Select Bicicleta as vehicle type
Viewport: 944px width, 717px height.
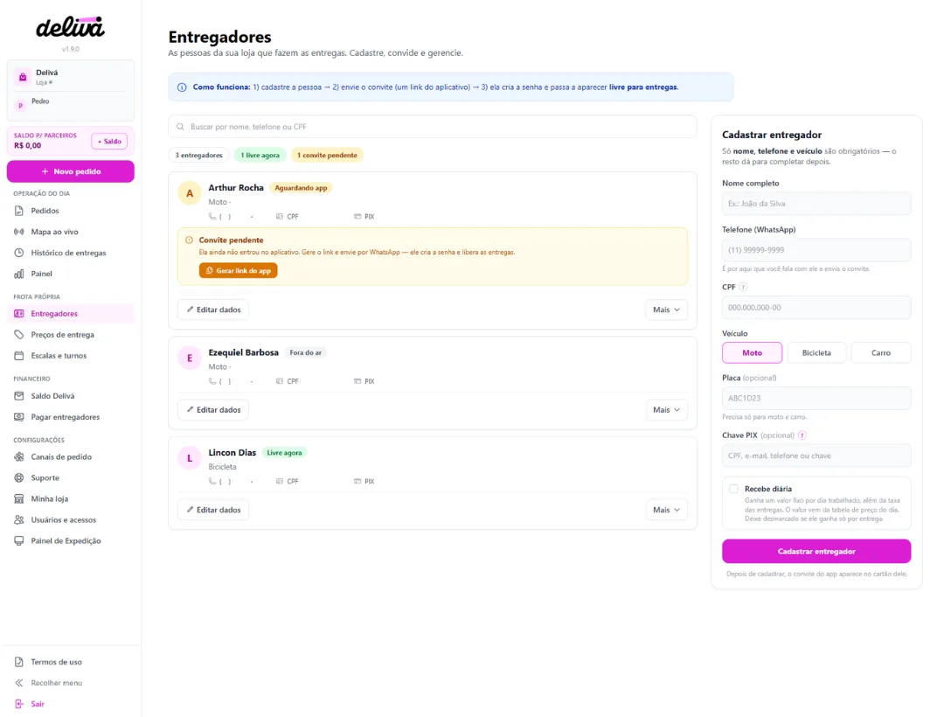(816, 352)
